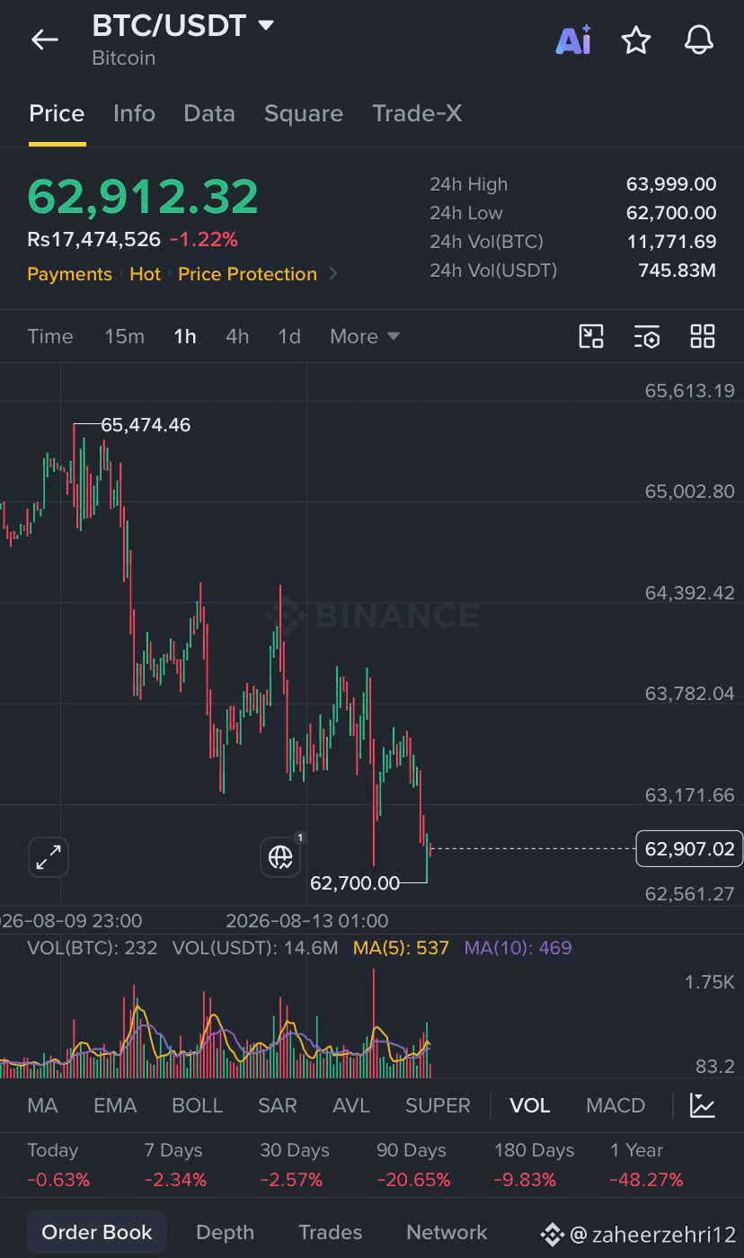
Task: Tap the MA(10): 469 volume label
Action: [518, 948]
